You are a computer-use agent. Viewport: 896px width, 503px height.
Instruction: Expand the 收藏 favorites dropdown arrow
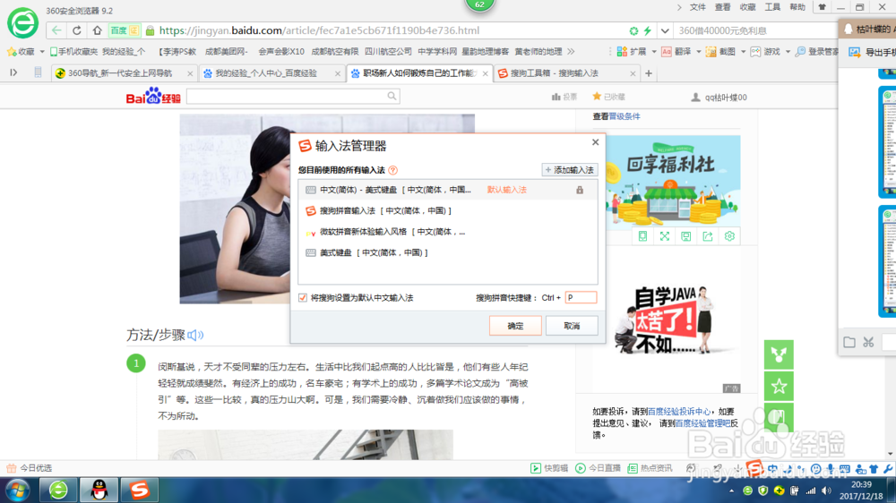coord(42,51)
